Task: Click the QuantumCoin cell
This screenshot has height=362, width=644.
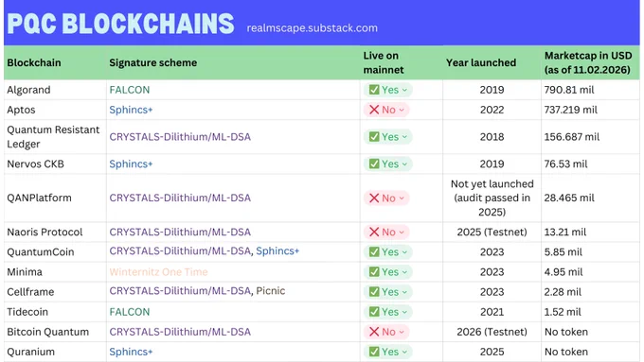Action: coord(55,252)
